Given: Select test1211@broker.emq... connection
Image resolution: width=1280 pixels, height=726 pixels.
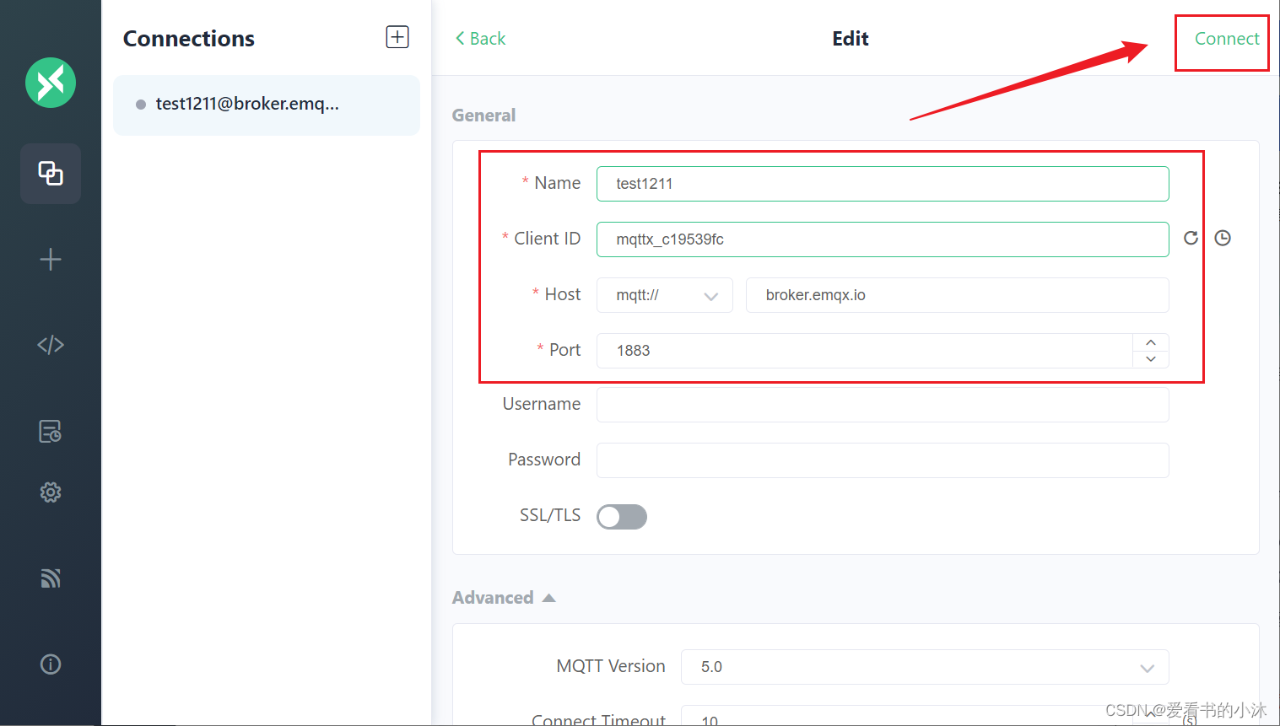Looking at the screenshot, I should coord(267,105).
